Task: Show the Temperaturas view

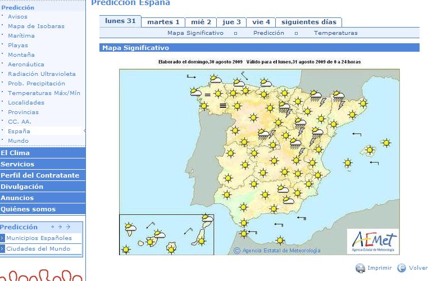Action: point(336,33)
